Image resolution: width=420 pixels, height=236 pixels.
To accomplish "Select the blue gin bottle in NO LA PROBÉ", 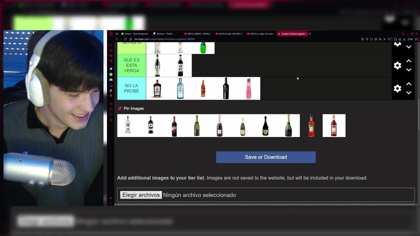I will click(180, 88).
